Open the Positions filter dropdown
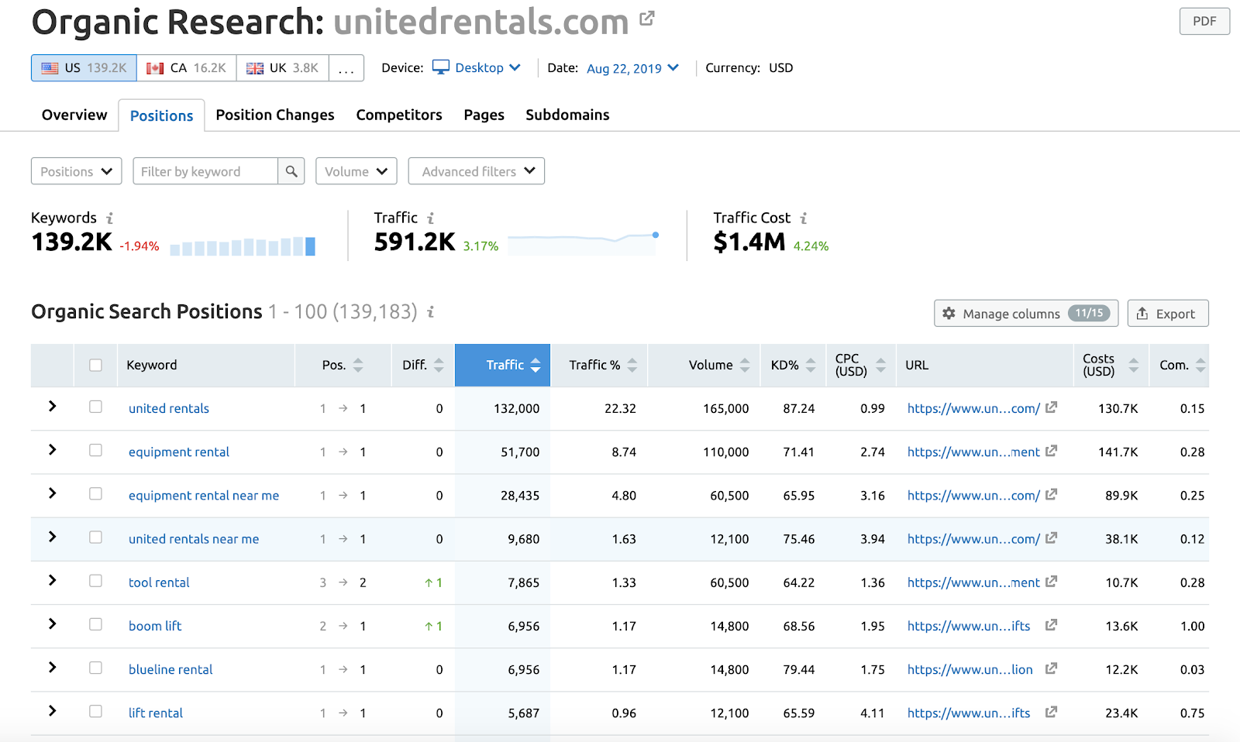Screen dimensions: 1240x742 (x=76, y=171)
